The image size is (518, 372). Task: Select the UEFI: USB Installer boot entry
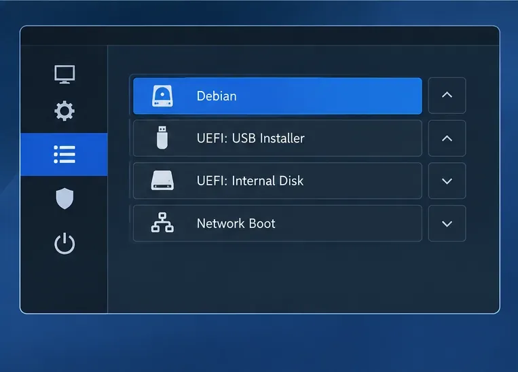click(278, 138)
